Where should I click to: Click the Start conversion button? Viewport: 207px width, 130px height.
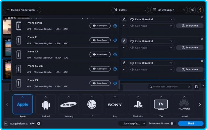coord(191,123)
